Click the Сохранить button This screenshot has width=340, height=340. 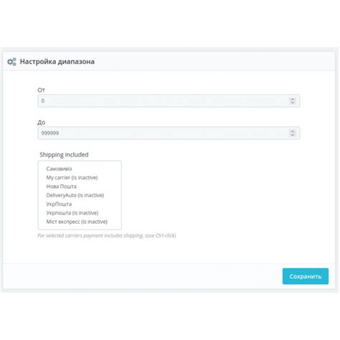pyautogui.click(x=306, y=276)
